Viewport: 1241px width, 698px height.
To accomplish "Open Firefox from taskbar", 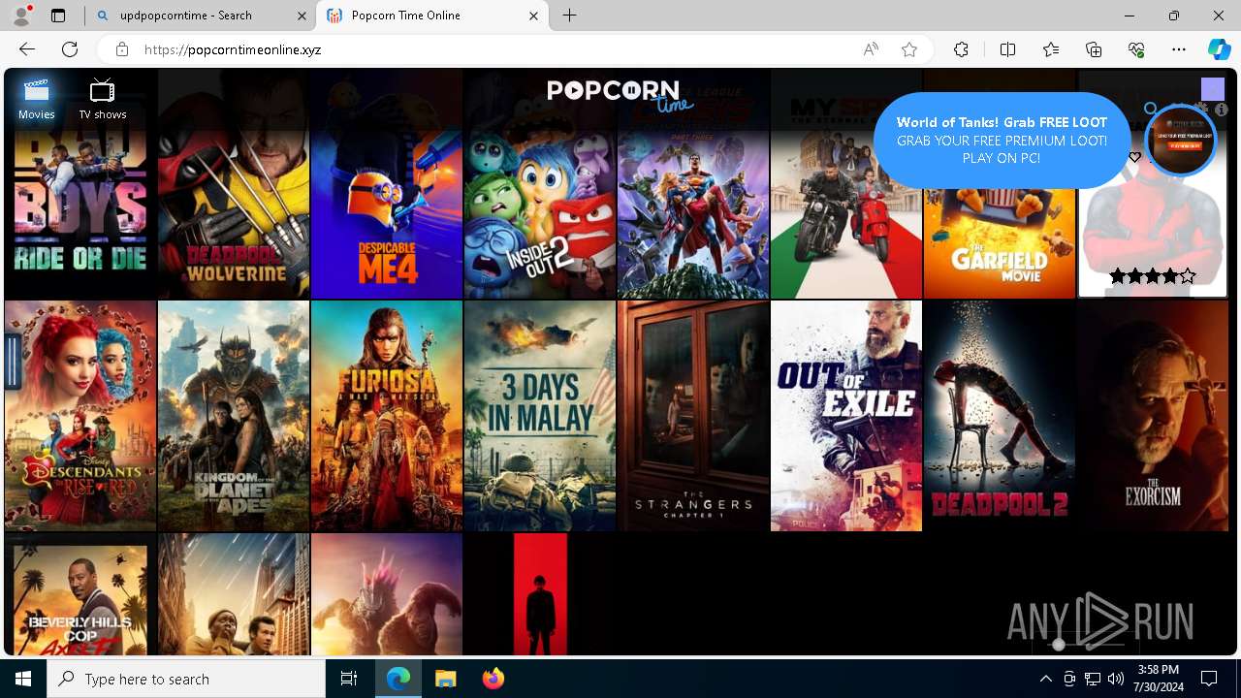I will pyautogui.click(x=493, y=679).
